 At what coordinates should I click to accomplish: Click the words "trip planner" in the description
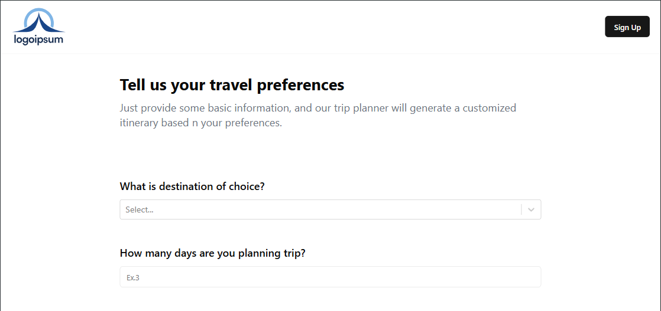352,108
